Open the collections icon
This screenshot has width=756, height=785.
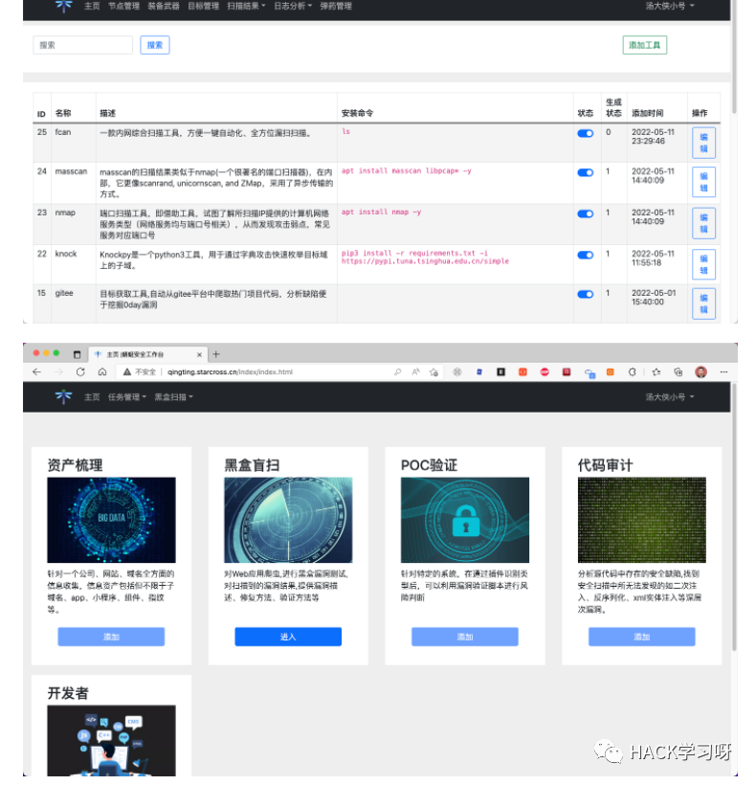tap(678, 372)
